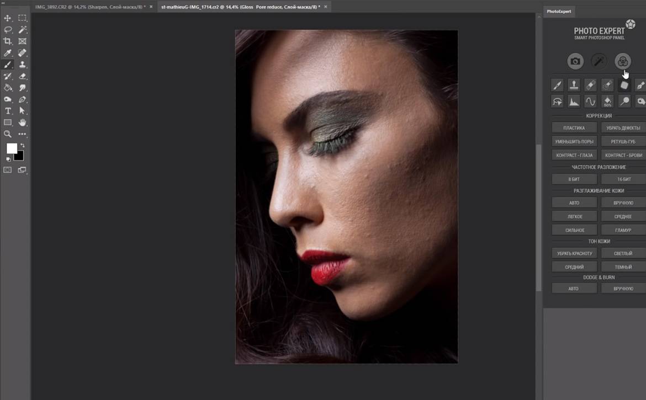Choose the Magic Wand tool
Image resolution: width=646 pixels, height=400 pixels.
pos(23,30)
